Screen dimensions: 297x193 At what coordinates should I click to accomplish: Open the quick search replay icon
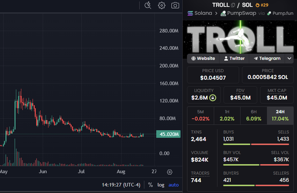(148, 5)
